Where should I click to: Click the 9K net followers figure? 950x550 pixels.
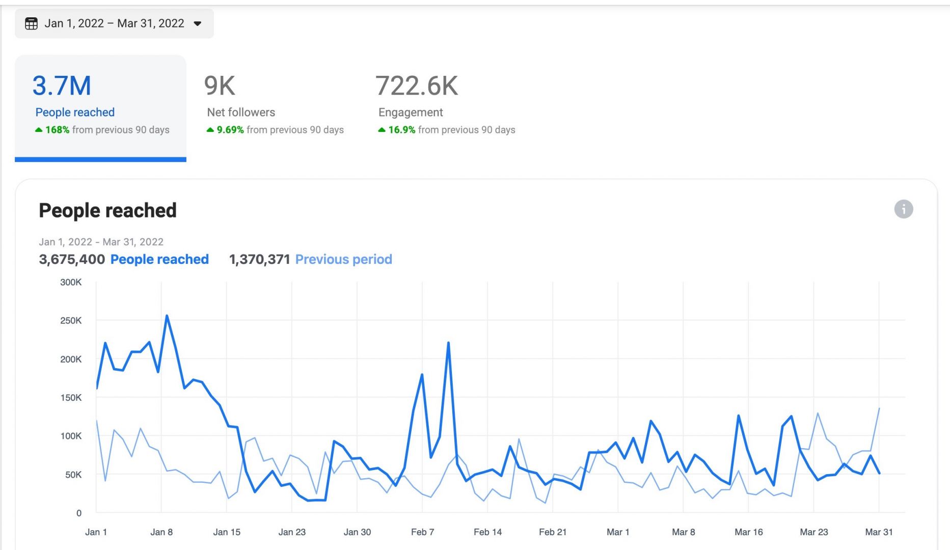tap(220, 86)
